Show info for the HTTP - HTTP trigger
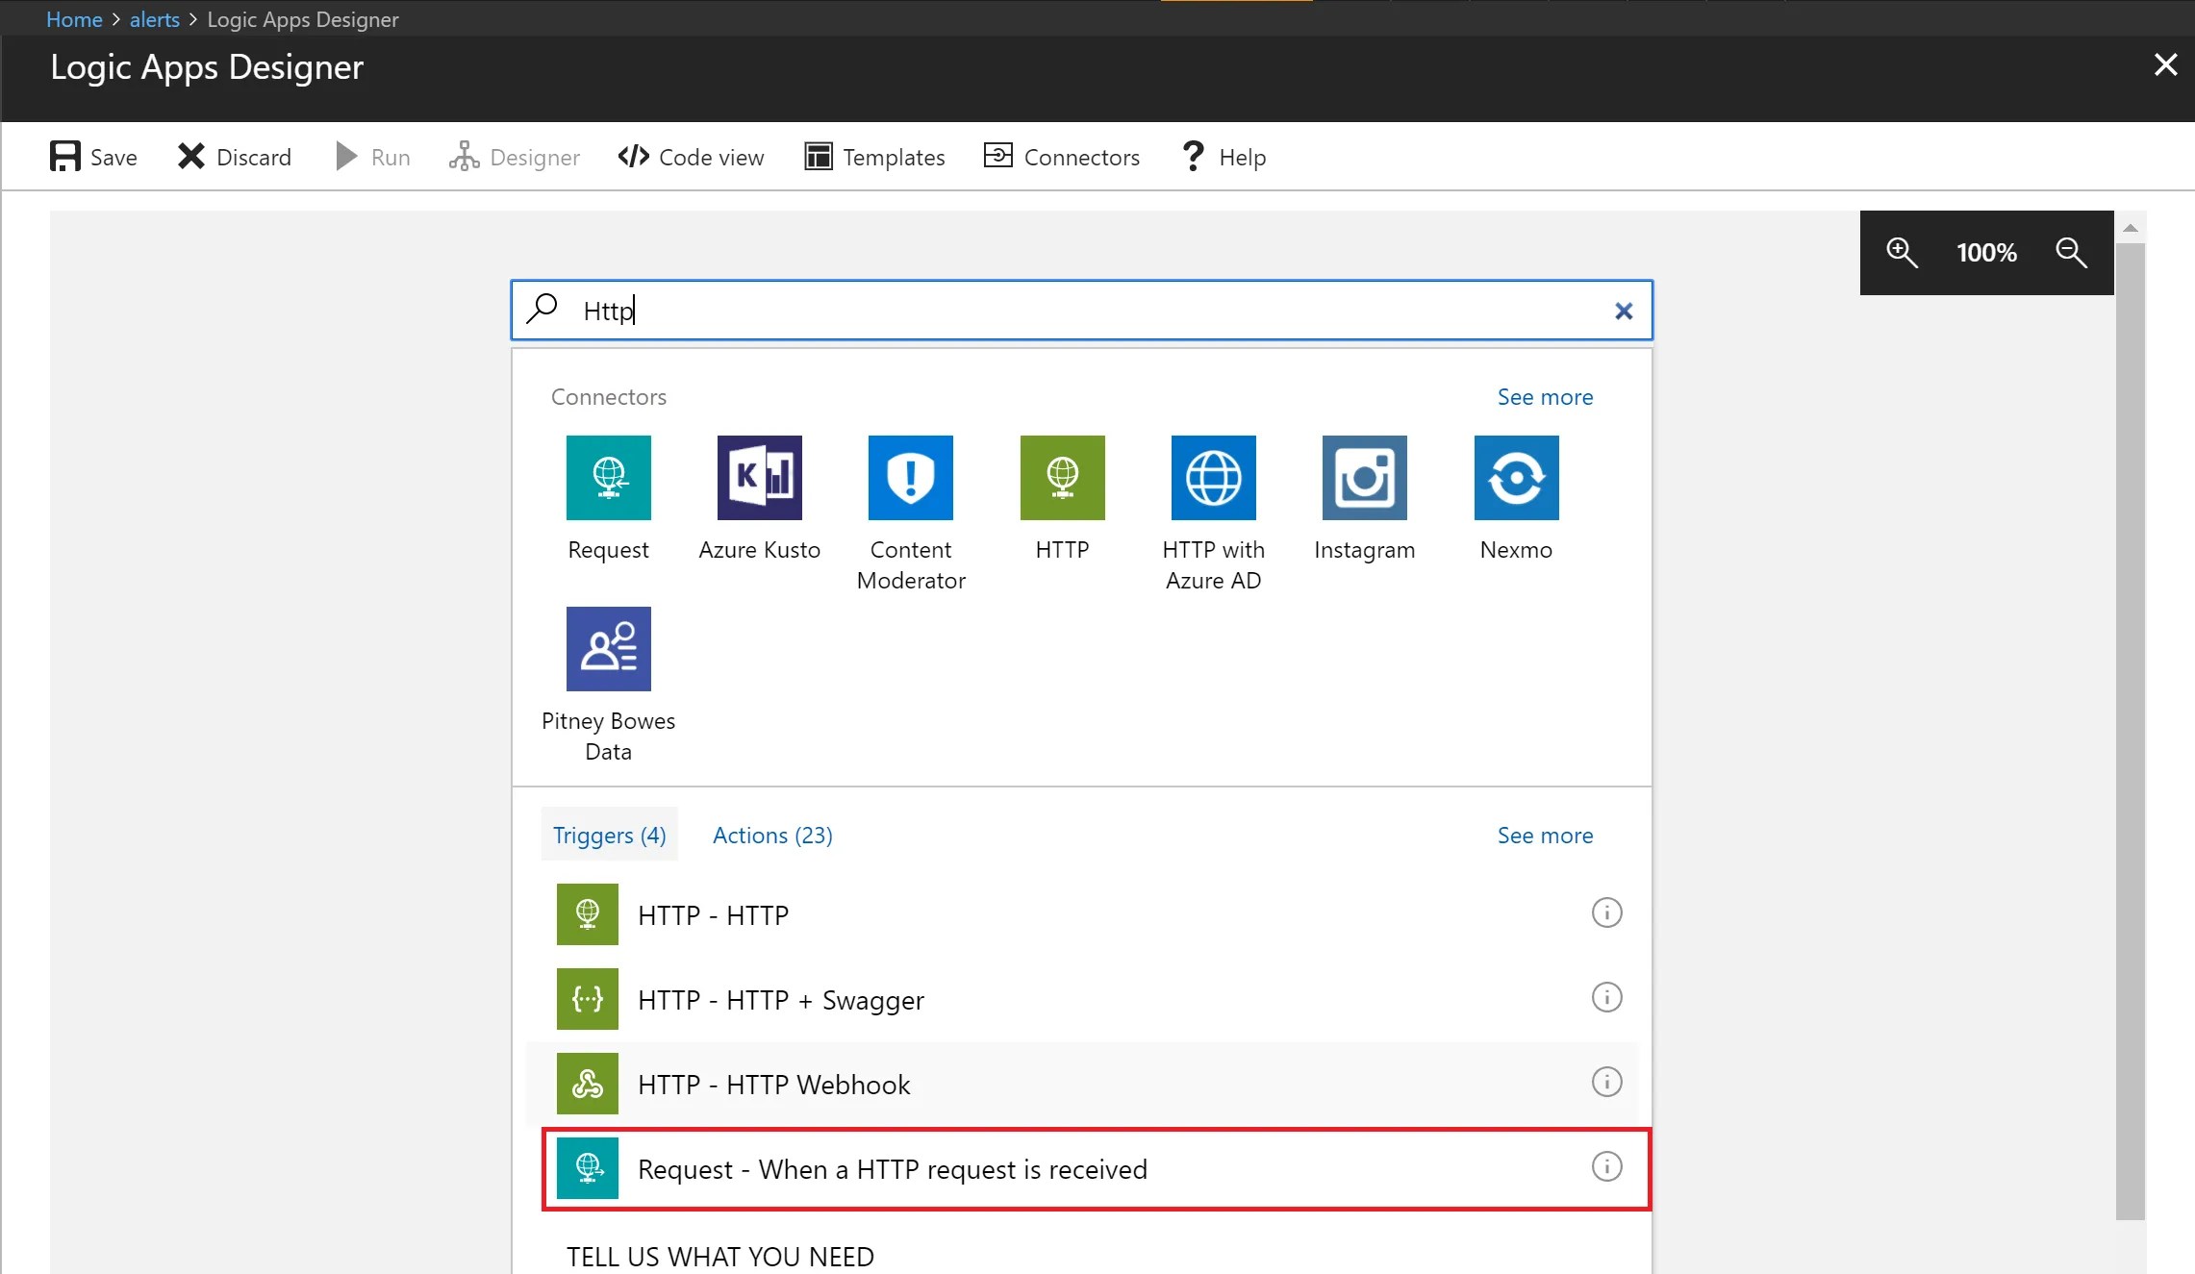Image resolution: width=2195 pixels, height=1274 pixels. click(1606, 912)
